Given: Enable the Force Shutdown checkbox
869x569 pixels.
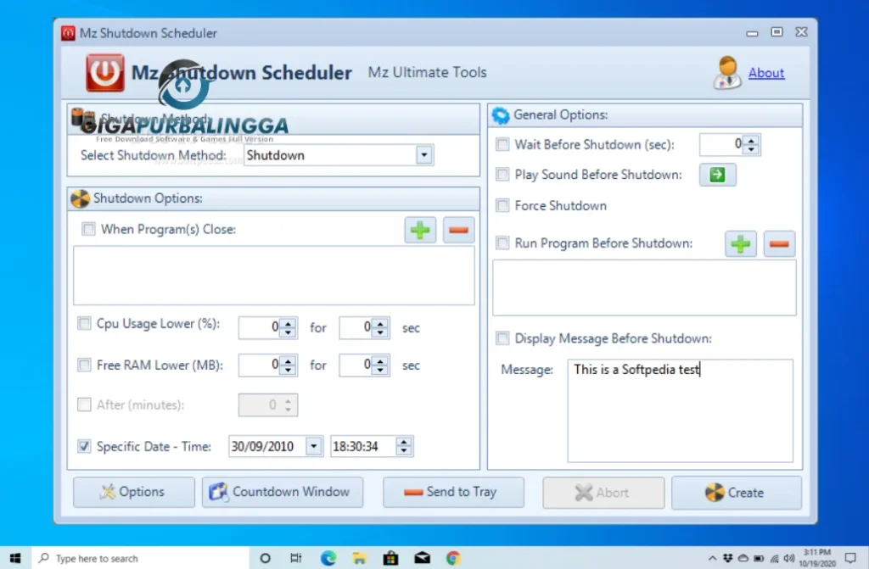Looking at the screenshot, I should (x=502, y=205).
